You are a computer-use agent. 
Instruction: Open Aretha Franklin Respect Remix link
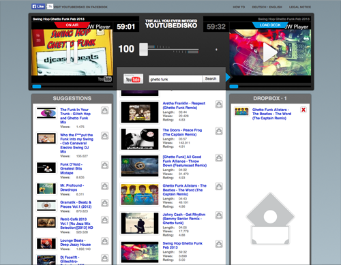tap(183, 106)
